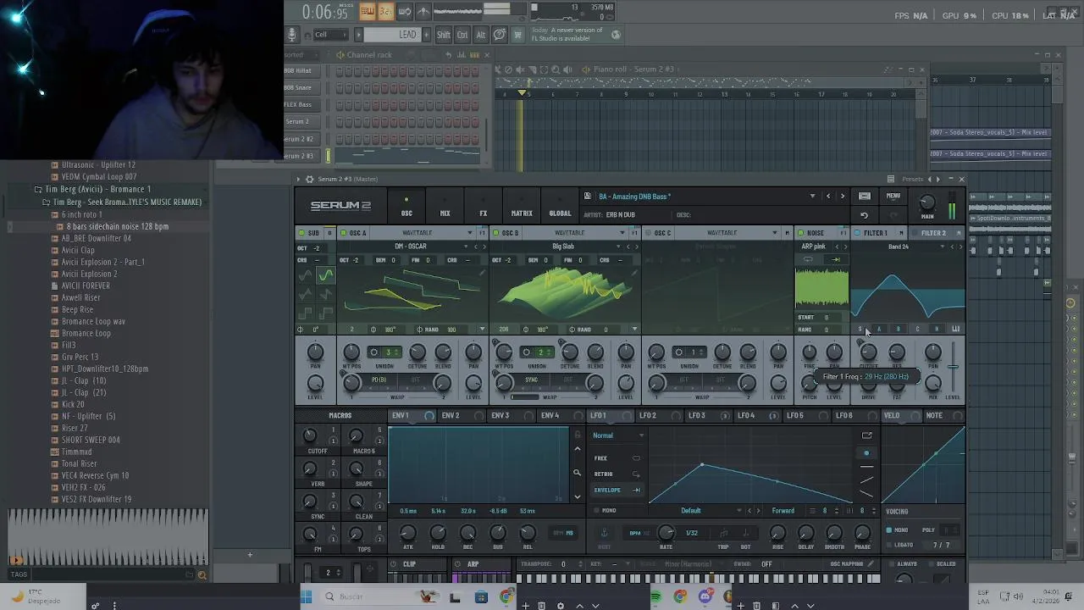Click the browser search magnifier icon
Viewport: 1084px width, 610px height.
(x=202, y=575)
